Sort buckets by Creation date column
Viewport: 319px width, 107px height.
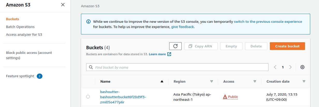(304, 81)
